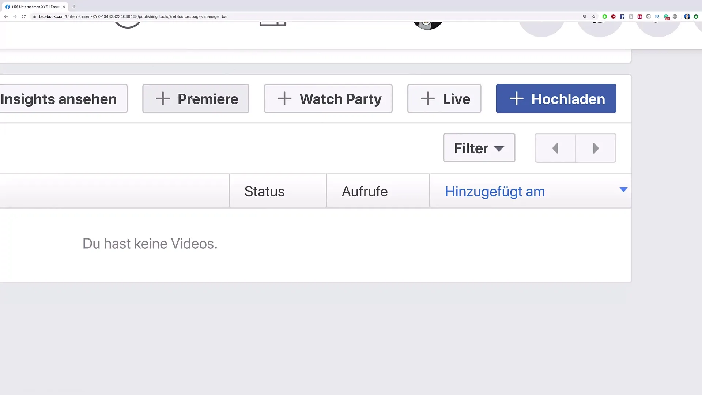Click the browser back arrow
This screenshot has width=702, height=395.
(x=6, y=16)
